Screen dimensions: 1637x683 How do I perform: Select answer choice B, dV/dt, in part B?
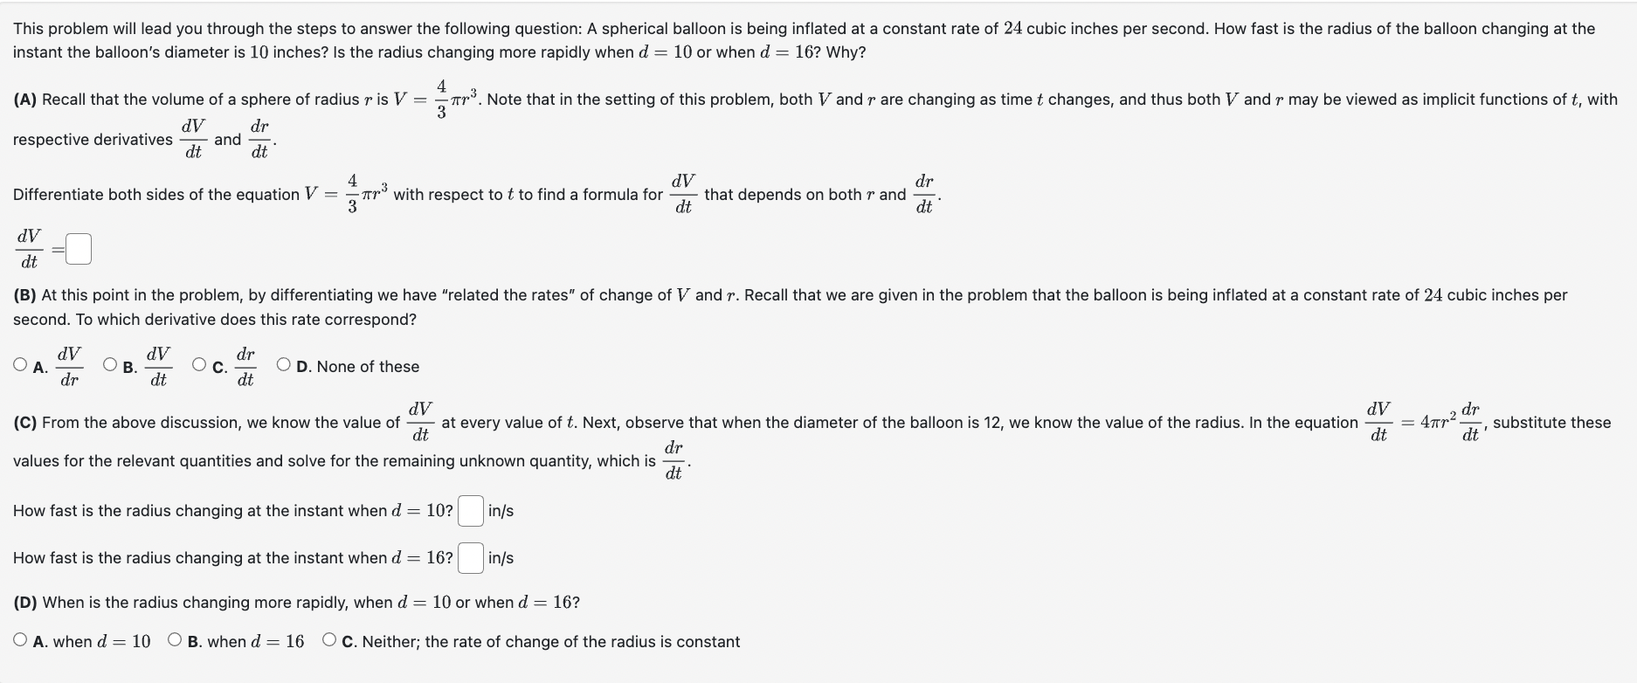pos(108,364)
